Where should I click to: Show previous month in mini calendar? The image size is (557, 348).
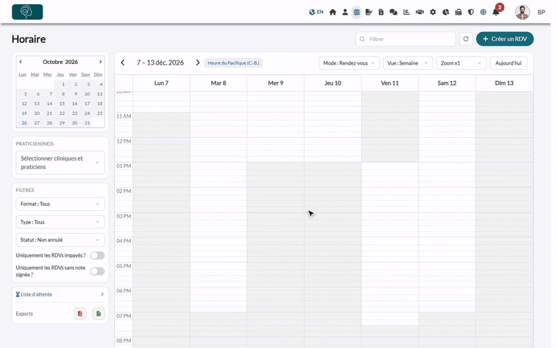[20, 62]
